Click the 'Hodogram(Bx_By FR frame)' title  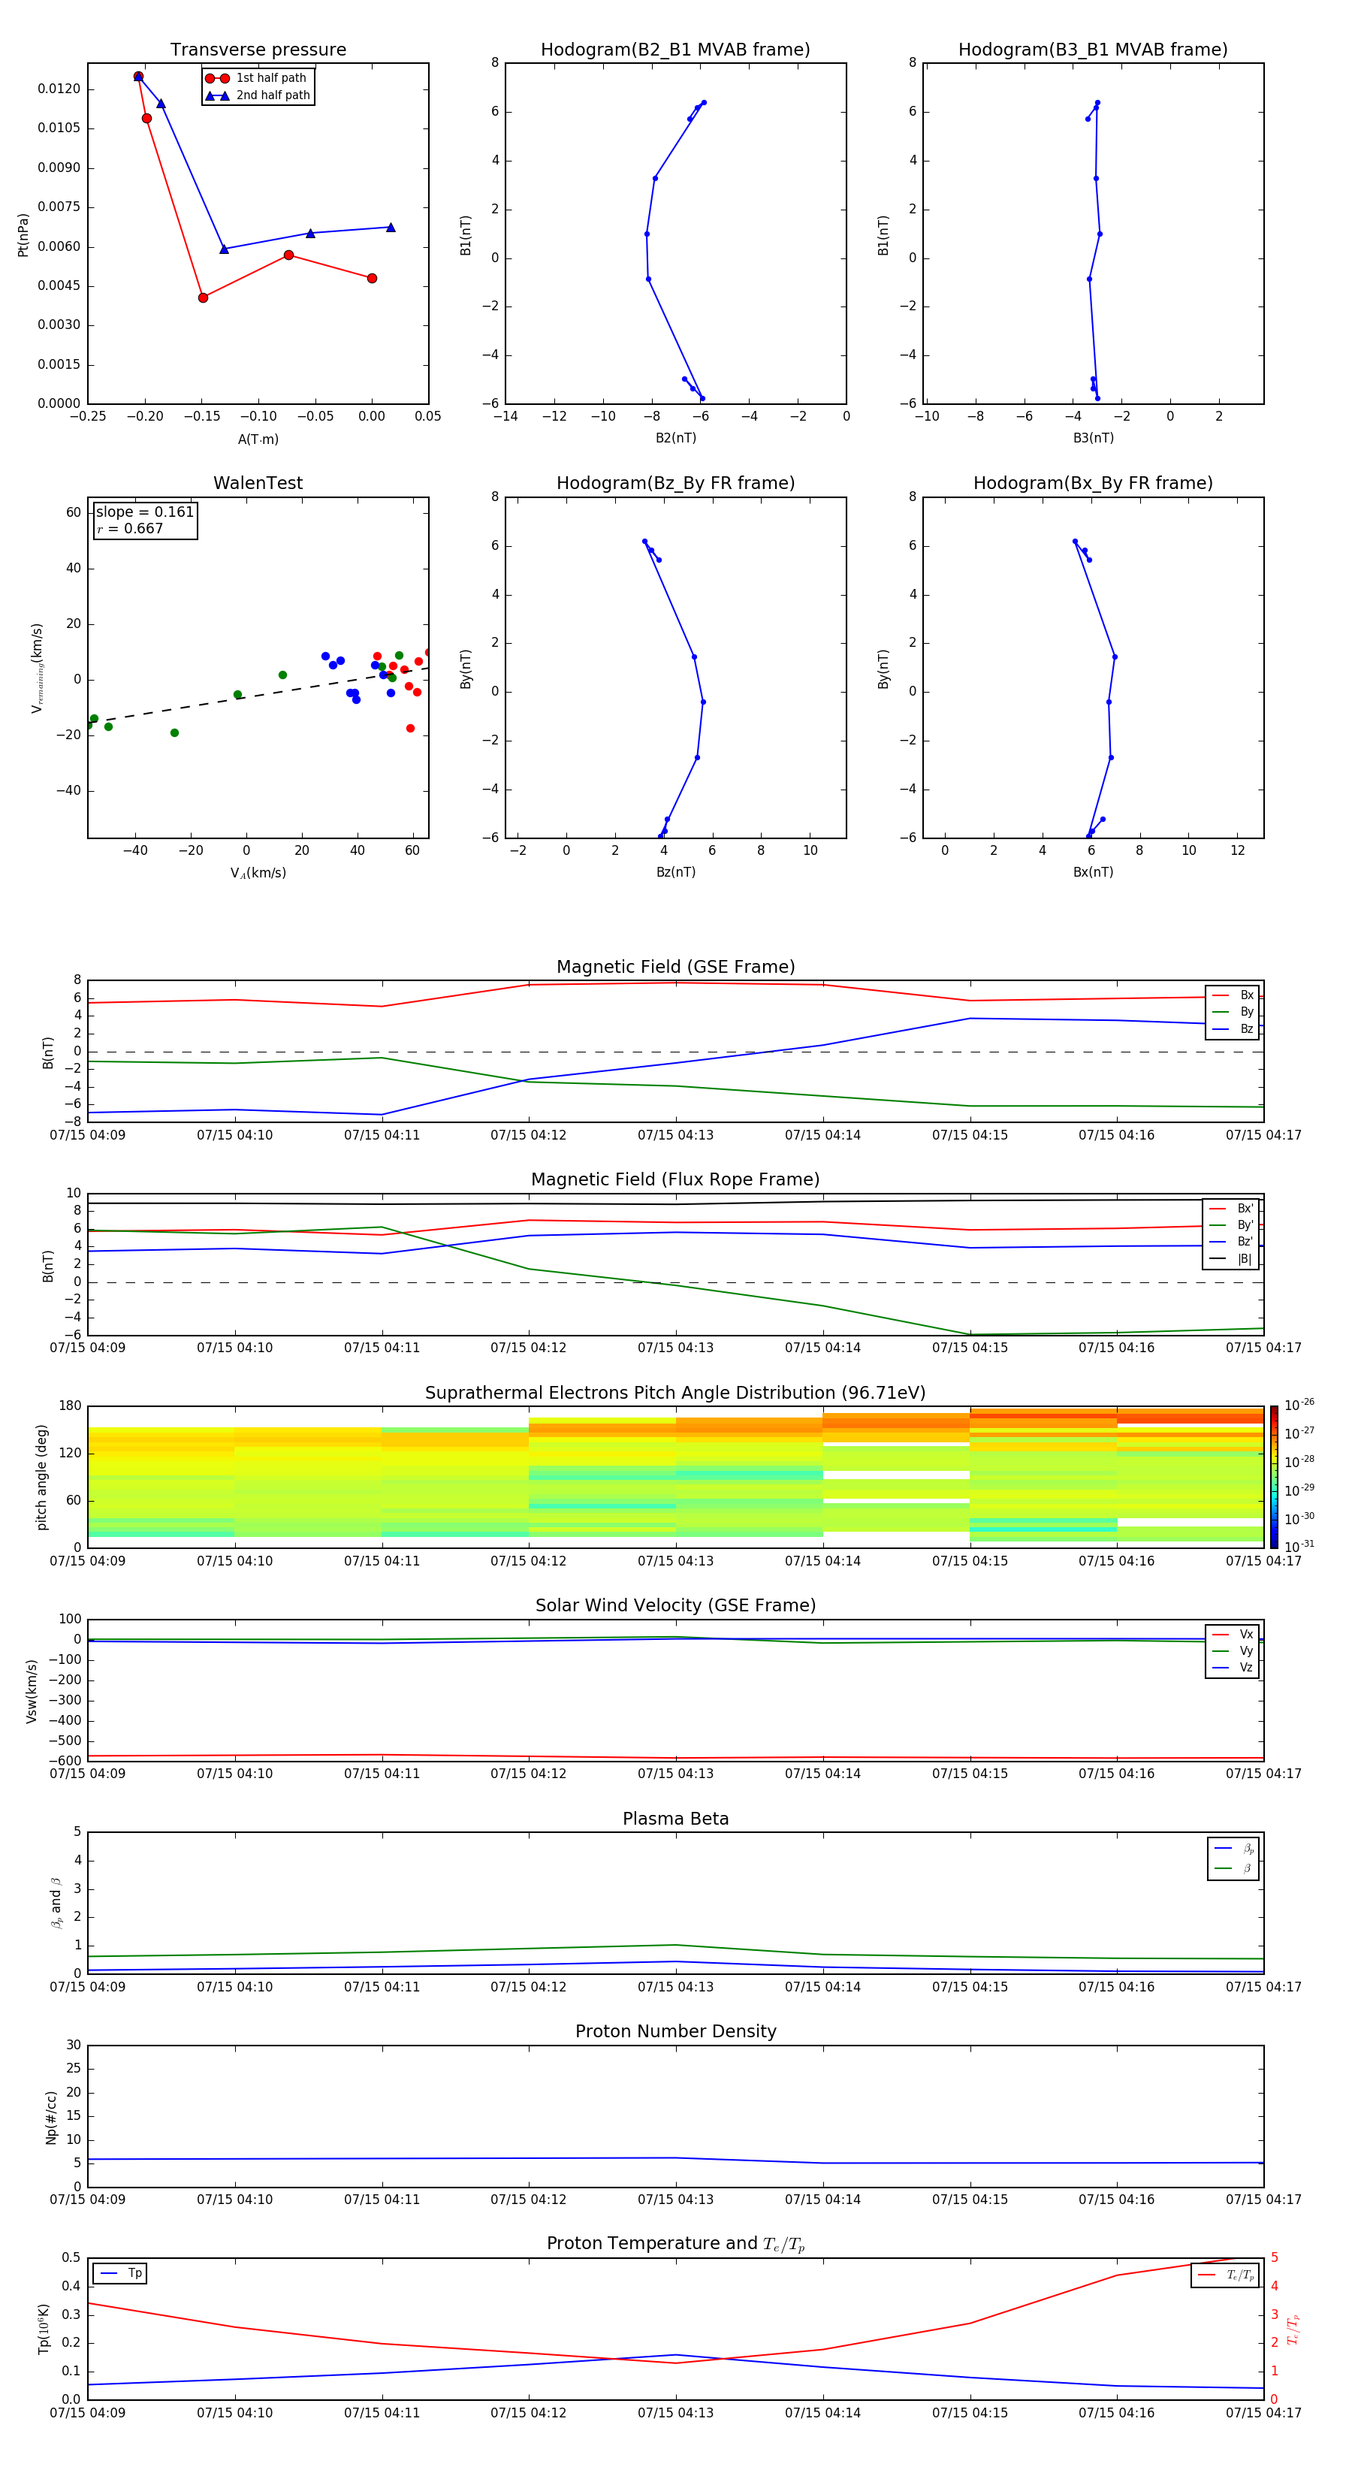(x=1093, y=483)
